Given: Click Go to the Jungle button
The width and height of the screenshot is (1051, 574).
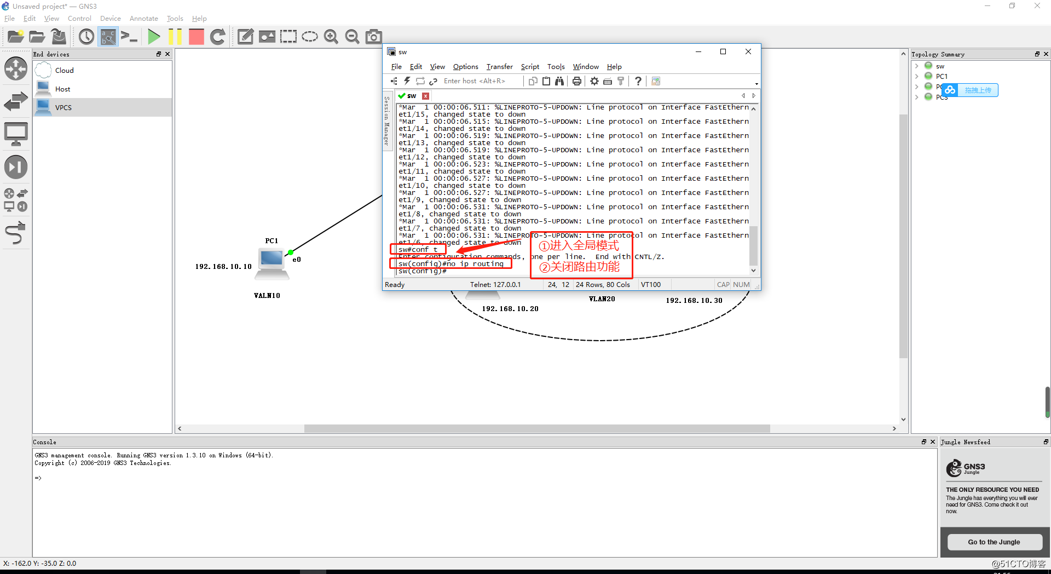Looking at the screenshot, I should pyautogui.click(x=994, y=542).
